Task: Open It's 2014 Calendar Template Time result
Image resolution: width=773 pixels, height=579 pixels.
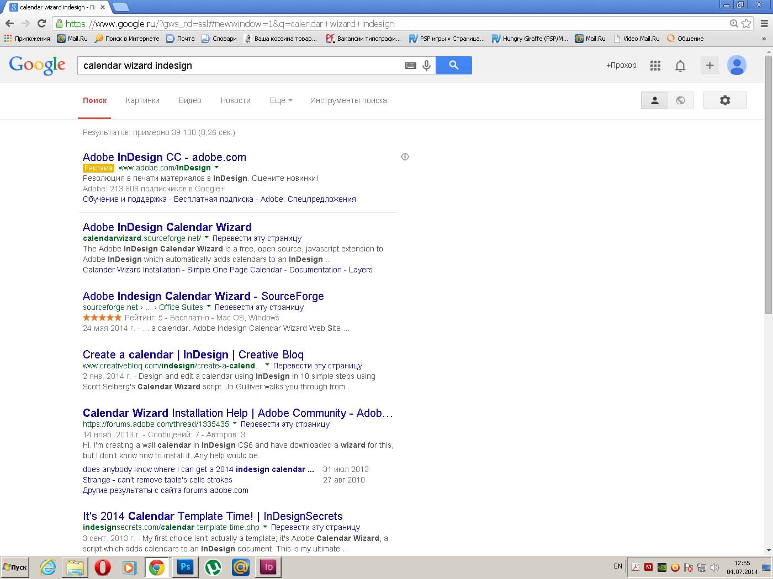Action: pos(213,516)
